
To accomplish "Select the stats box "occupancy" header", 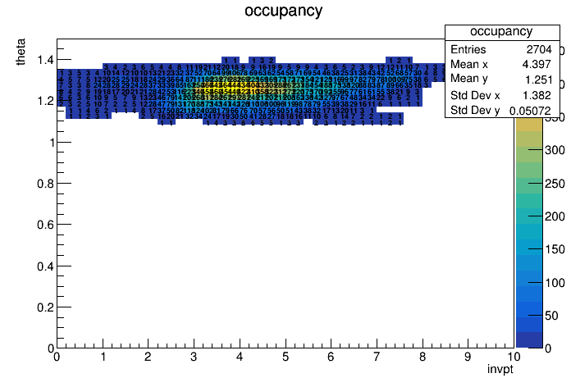I will point(501,32).
